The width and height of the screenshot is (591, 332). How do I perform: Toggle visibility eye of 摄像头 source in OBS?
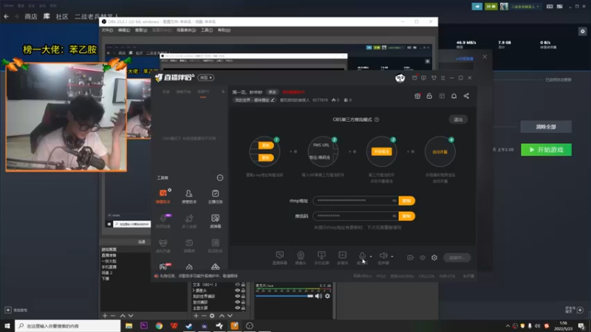click(237, 291)
